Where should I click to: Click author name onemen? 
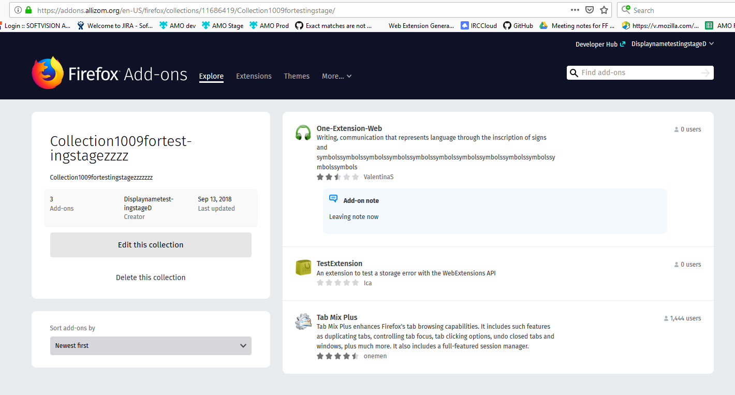375,356
